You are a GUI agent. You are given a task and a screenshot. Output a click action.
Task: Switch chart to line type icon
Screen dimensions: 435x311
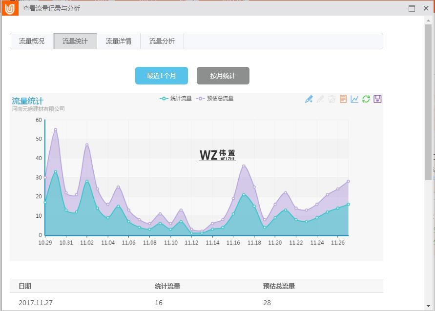(354, 99)
